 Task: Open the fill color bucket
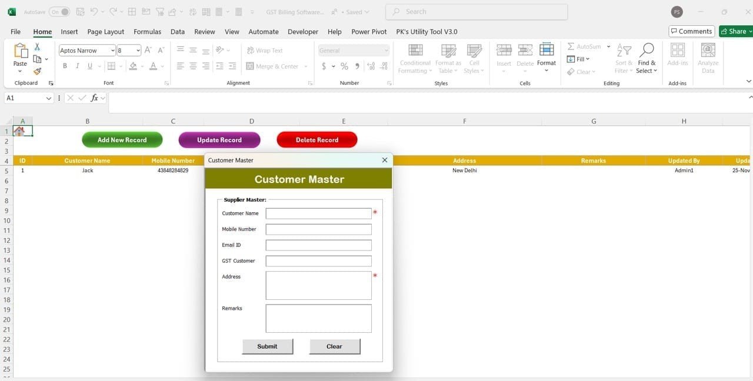133,66
